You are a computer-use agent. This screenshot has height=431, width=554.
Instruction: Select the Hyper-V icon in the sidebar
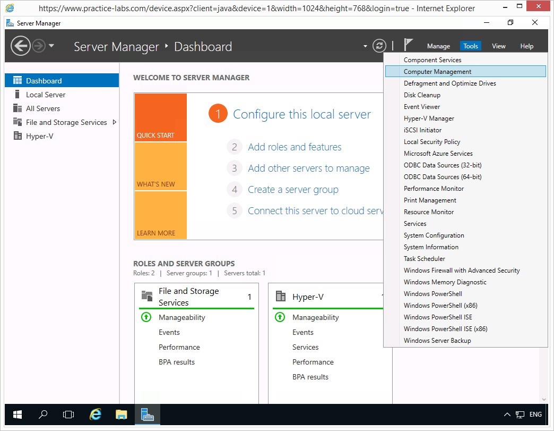18,136
